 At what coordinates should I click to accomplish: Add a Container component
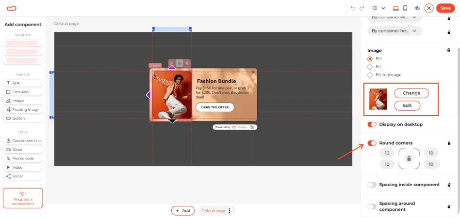click(23, 92)
